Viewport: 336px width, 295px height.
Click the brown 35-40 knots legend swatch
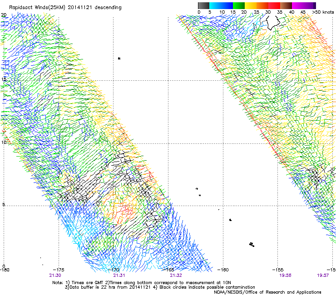point(286,5)
